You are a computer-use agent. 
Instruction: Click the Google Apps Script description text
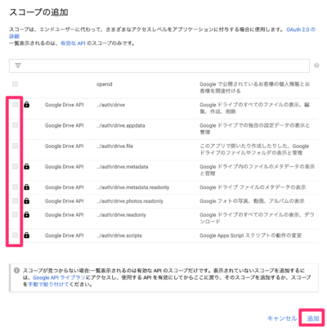click(x=250, y=236)
